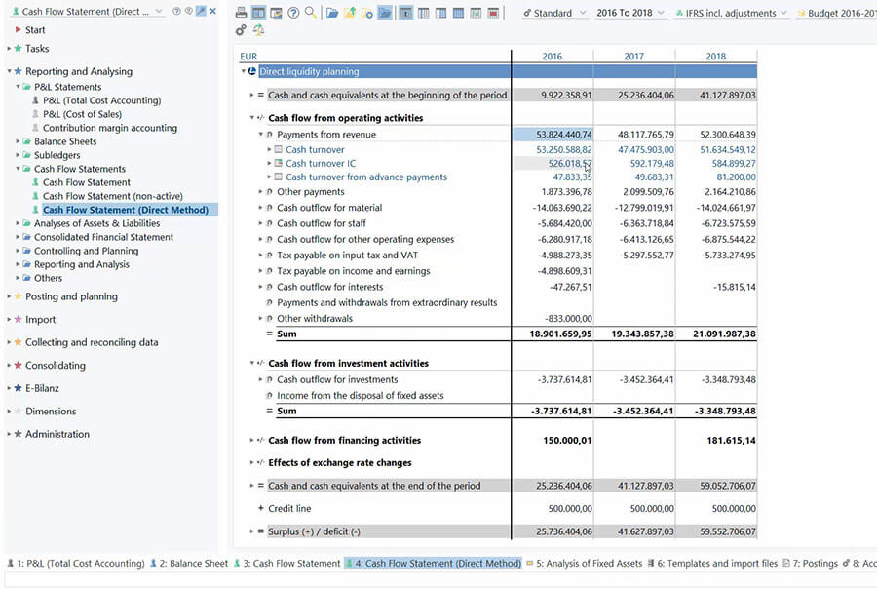Switch to tab 1: P&L (Total Cost Accounting)
877x590 pixels.
(x=75, y=563)
